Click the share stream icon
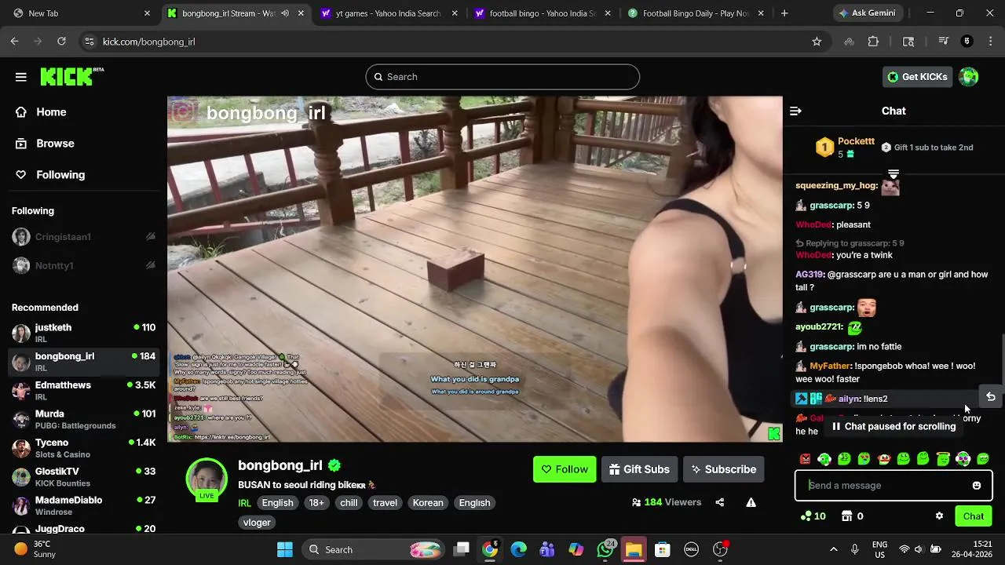 (x=720, y=502)
